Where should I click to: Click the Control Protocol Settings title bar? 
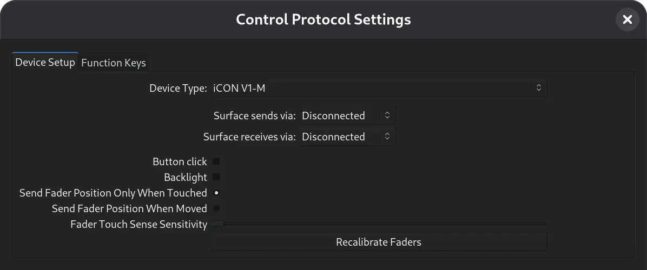323,20
